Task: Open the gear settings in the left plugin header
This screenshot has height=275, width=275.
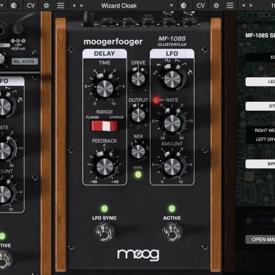Action: 46,5
